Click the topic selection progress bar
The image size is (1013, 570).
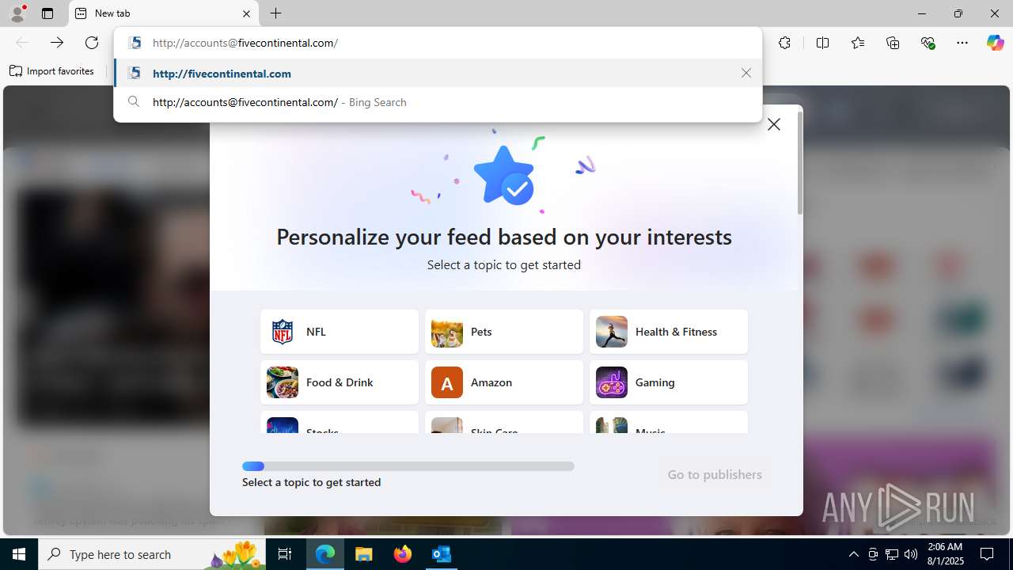pyautogui.click(x=408, y=466)
